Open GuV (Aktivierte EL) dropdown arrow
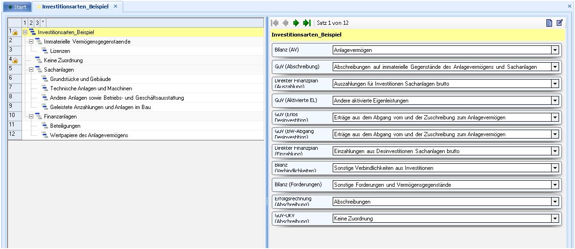575x249 pixels. (x=555, y=101)
